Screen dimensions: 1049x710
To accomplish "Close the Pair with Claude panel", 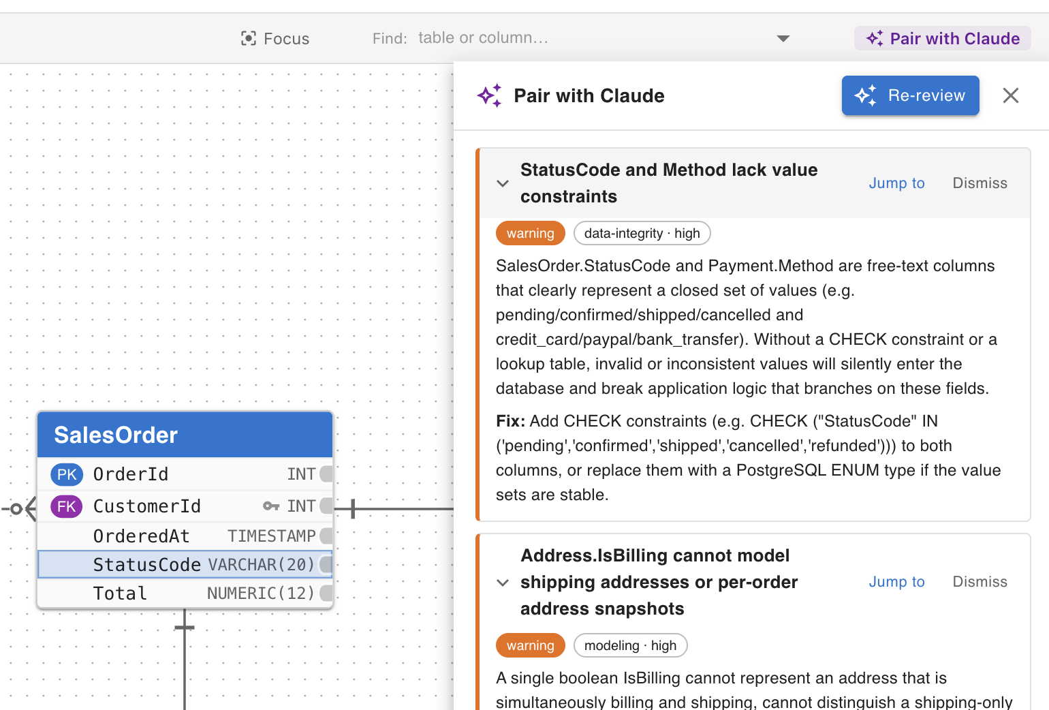I will pyautogui.click(x=1011, y=95).
